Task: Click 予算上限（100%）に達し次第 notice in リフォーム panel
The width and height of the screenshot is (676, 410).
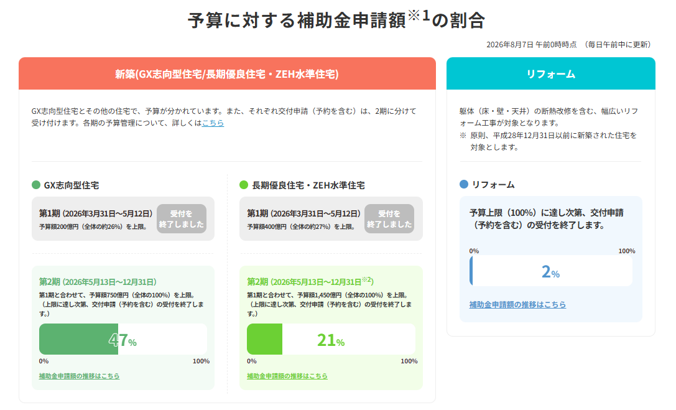Action: [x=546, y=218]
